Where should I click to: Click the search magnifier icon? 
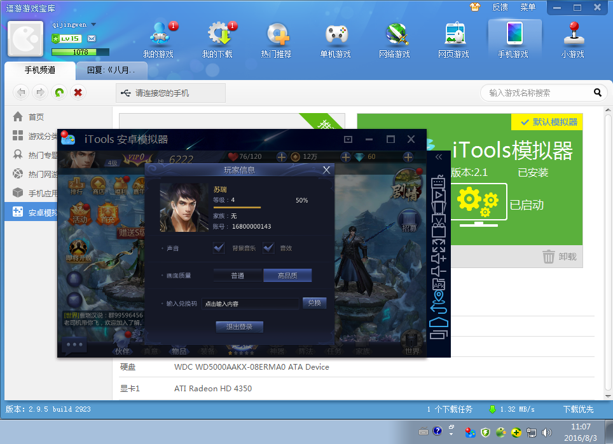point(597,93)
